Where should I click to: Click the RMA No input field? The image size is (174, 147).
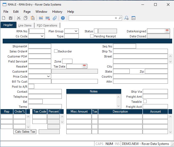tap(37, 31)
